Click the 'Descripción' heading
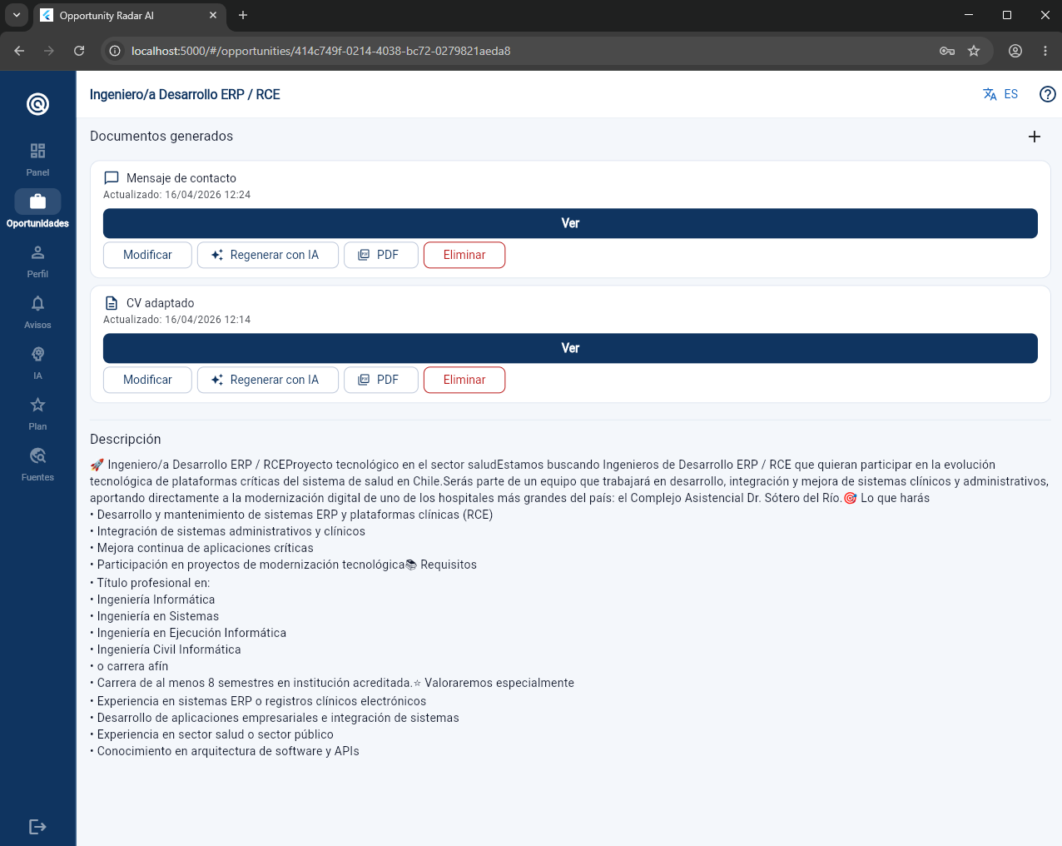1062x846 pixels. (126, 439)
